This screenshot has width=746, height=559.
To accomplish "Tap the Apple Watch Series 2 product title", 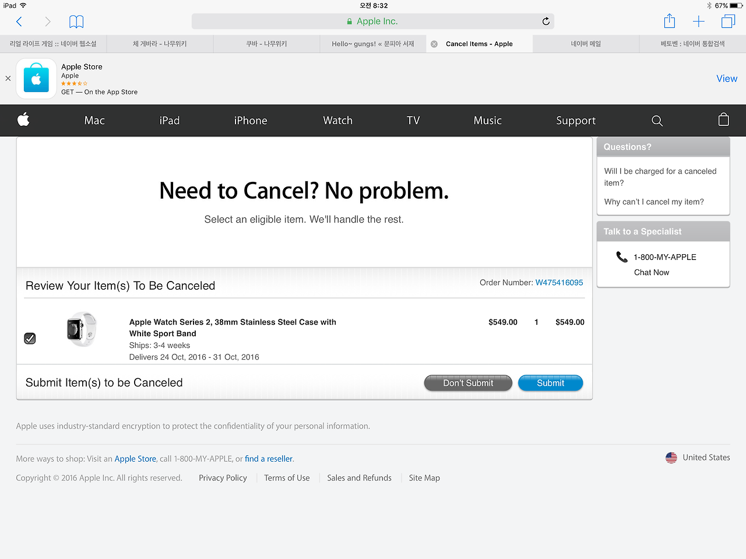I will coord(233,328).
